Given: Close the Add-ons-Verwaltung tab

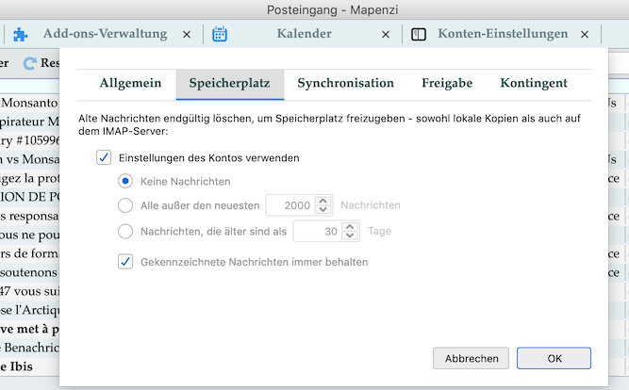Looking at the screenshot, I should (187, 35).
